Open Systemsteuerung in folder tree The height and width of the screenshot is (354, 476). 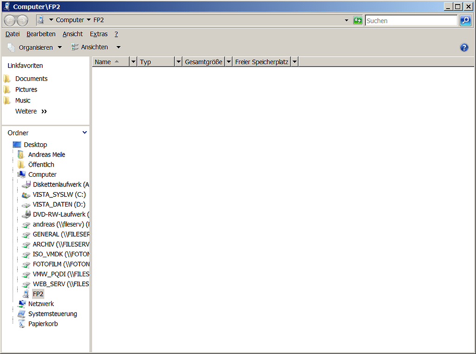(53, 314)
